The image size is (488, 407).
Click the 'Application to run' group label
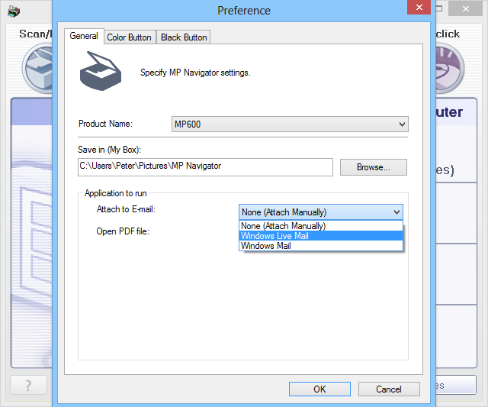[x=115, y=193]
